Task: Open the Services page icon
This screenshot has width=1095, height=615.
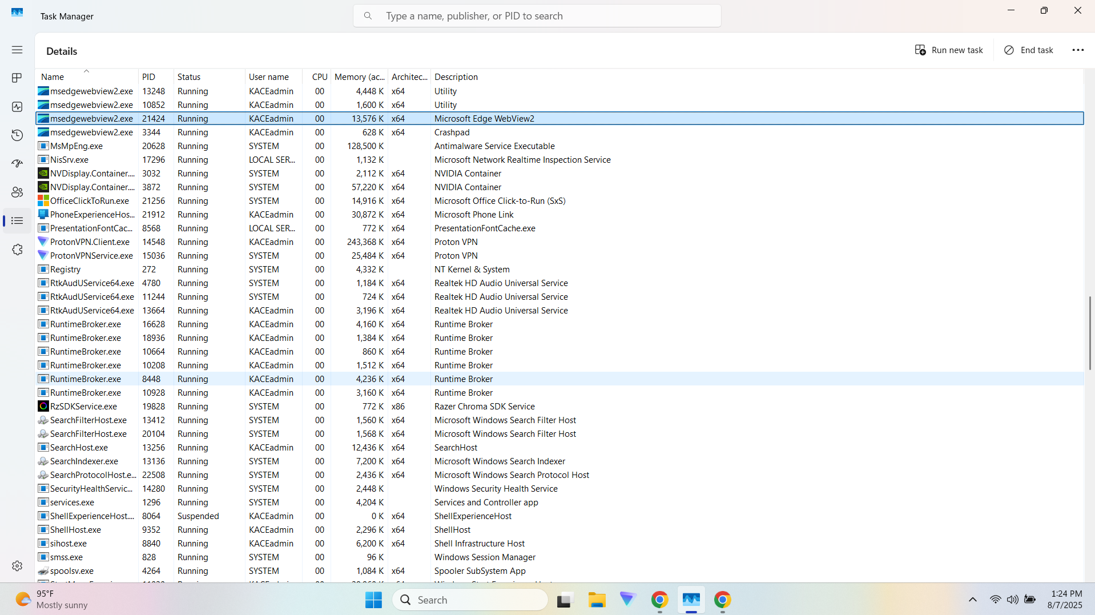Action: coord(17,250)
